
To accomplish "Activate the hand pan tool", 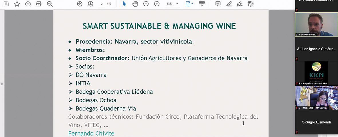I will point(135,4).
